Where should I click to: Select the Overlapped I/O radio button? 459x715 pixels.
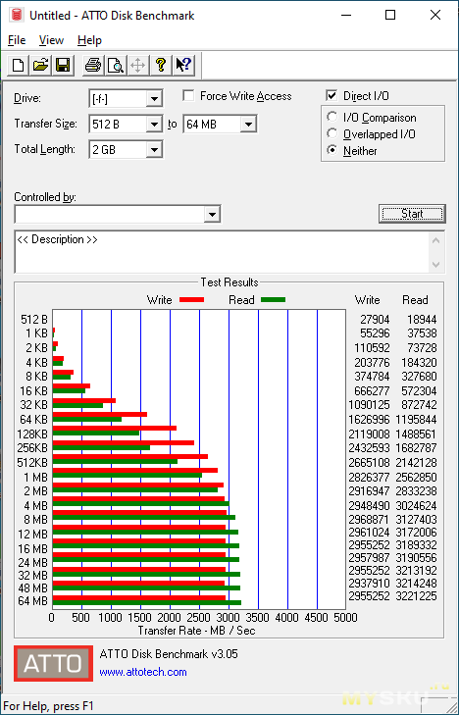pos(332,134)
